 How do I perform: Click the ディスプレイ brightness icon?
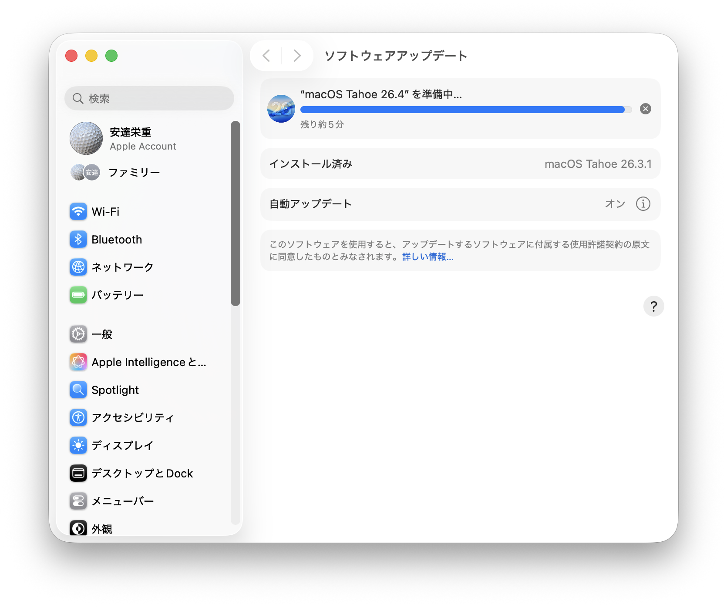[78, 445]
